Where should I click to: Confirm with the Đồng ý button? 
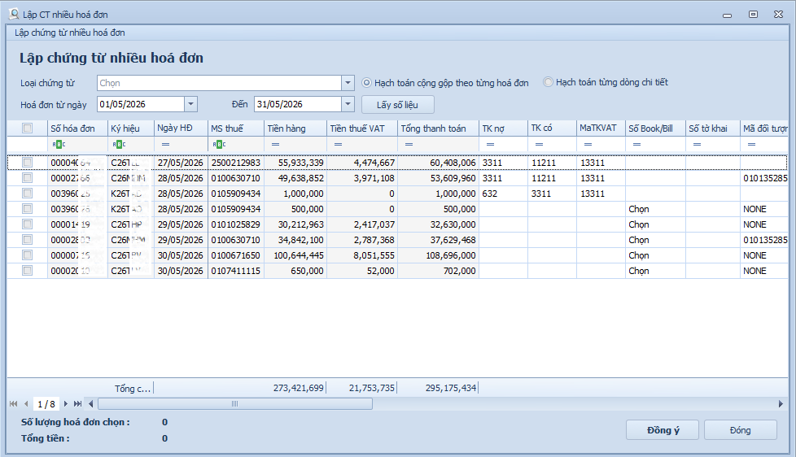point(663,430)
